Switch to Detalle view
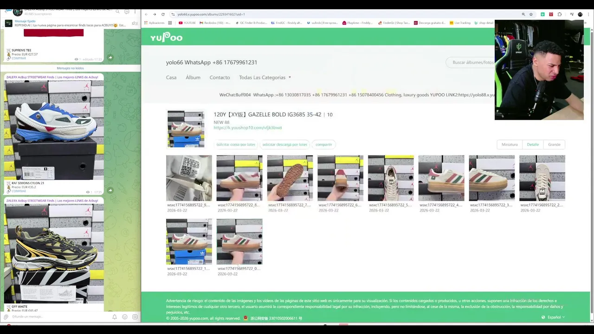 click(533, 144)
